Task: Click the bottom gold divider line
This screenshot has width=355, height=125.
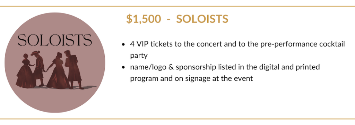Action: (177, 119)
